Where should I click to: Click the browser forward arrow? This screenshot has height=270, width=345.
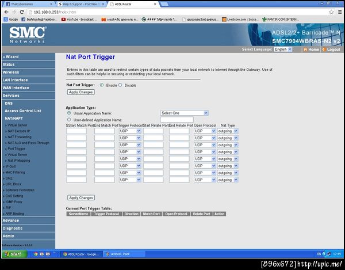14,12
